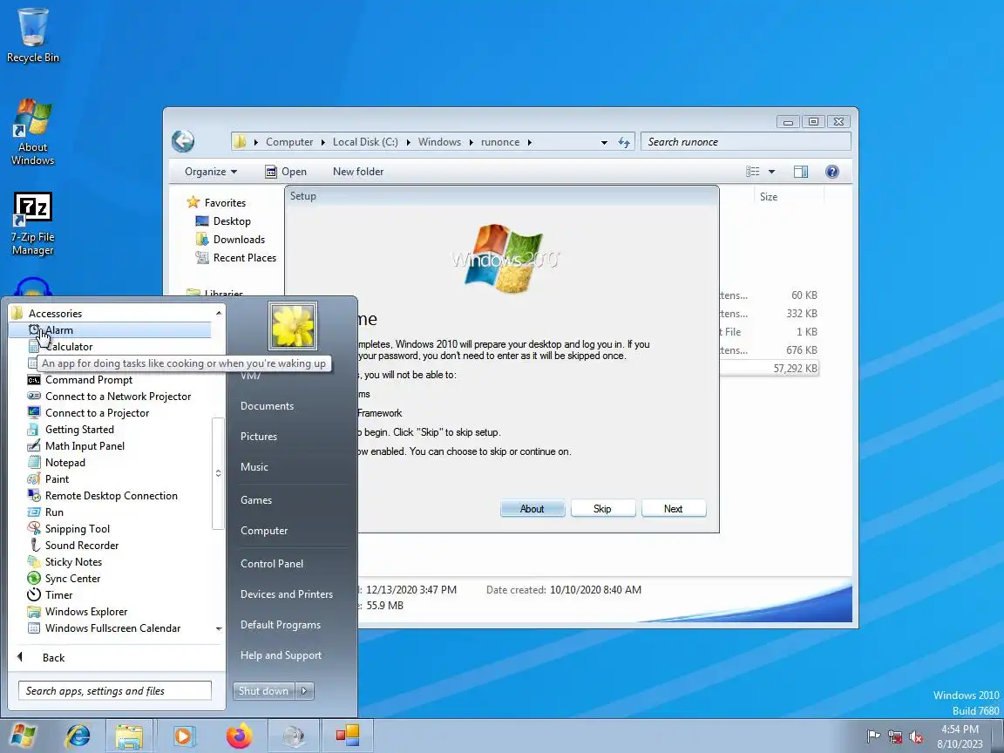
Task: Click Next in the Setup dialog
Action: (x=673, y=509)
